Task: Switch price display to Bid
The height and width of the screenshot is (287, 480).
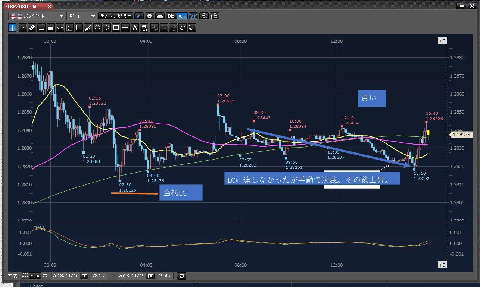Action: 171,16
